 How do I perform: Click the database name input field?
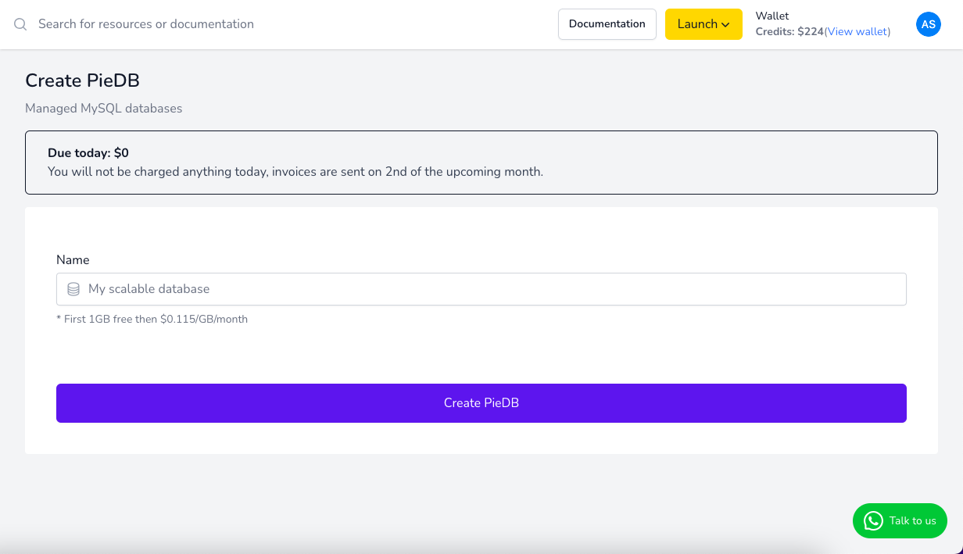[481, 289]
